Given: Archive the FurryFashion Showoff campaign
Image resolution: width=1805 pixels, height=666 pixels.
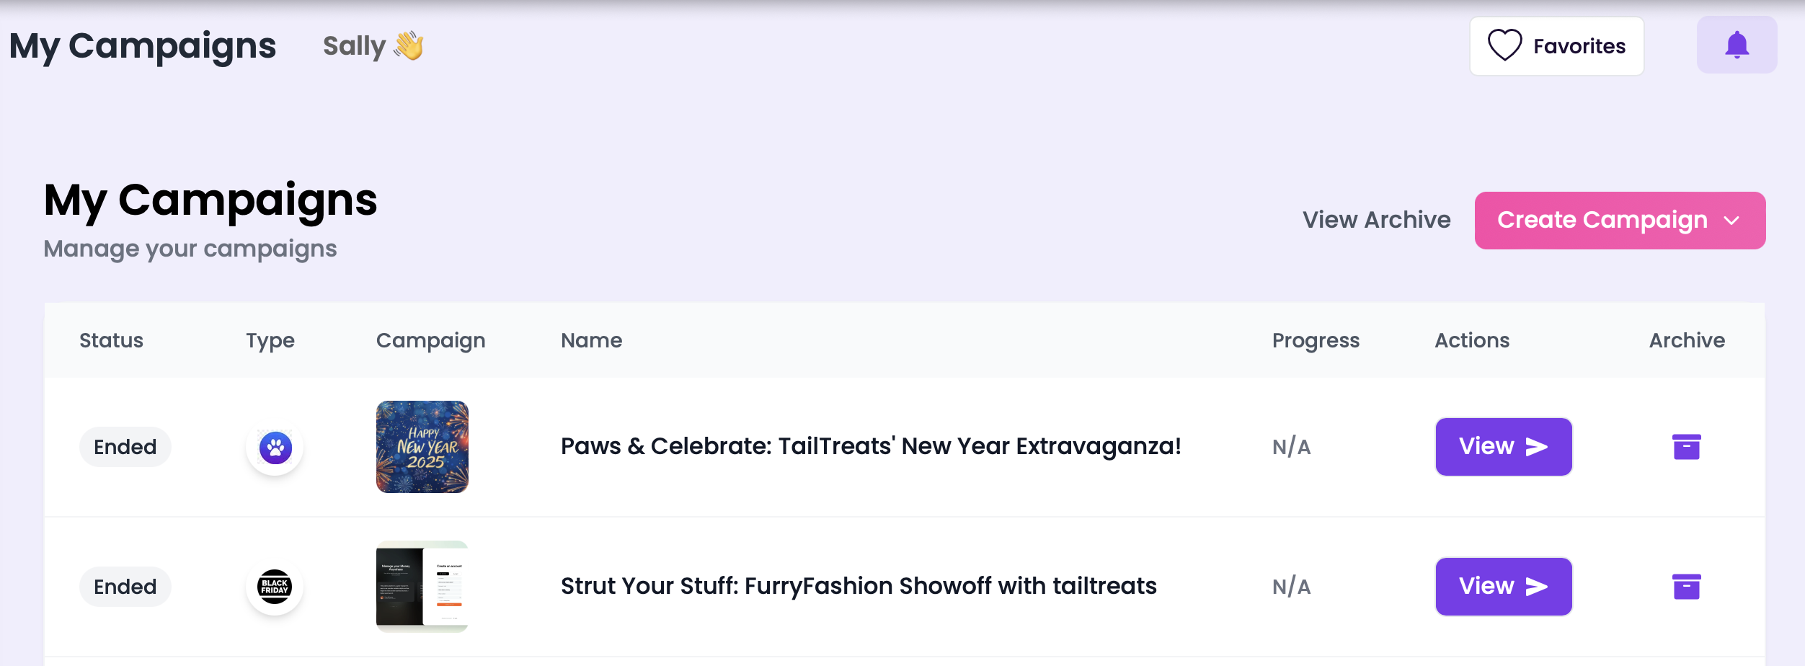Looking at the screenshot, I should click(x=1687, y=587).
